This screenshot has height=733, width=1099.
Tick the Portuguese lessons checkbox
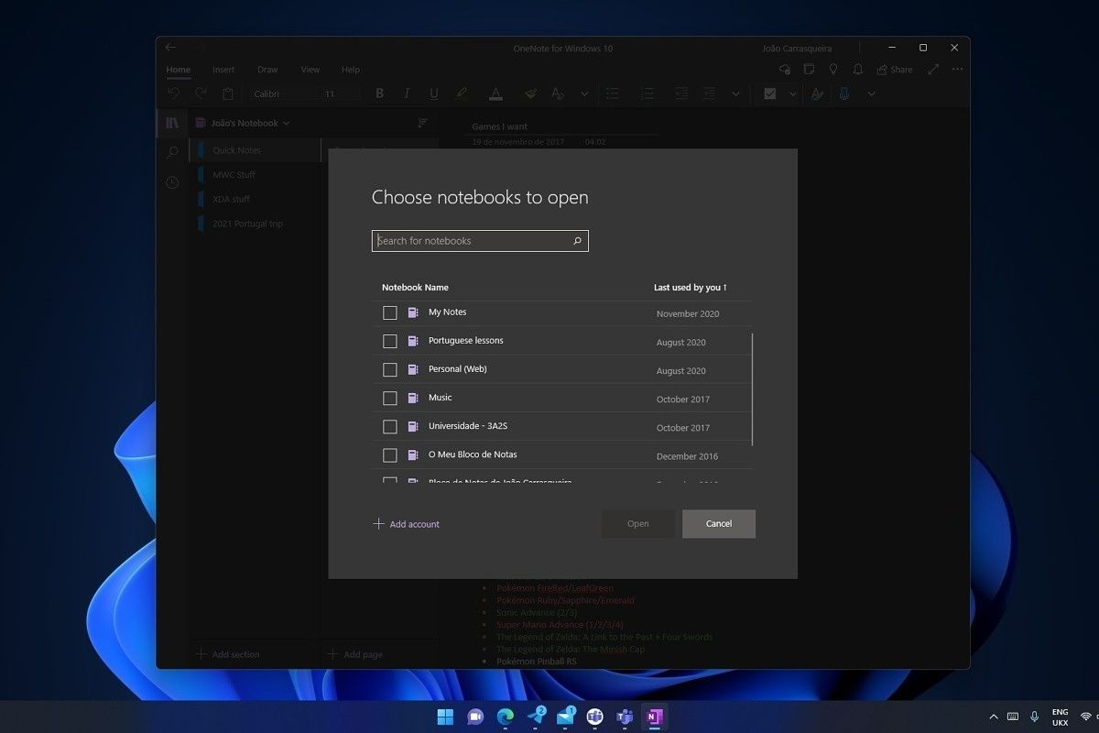tap(390, 342)
